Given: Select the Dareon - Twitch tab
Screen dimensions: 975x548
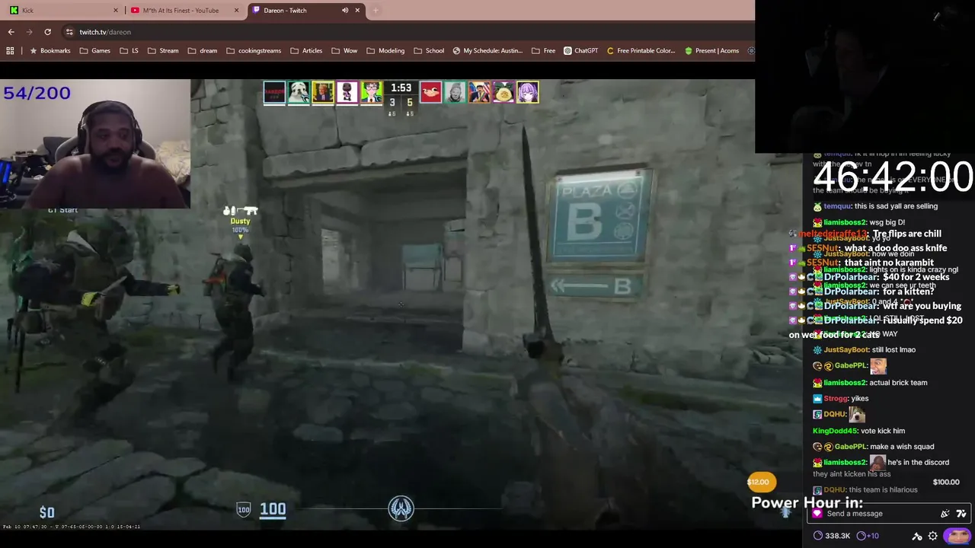Looking at the screenshot, I should tap(305, 10).
